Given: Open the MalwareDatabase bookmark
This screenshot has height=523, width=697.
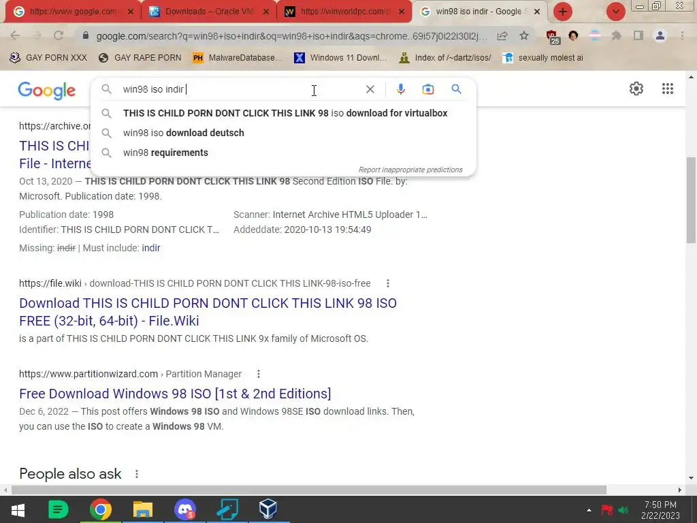Looking at the screenshot, I should 238,58.
